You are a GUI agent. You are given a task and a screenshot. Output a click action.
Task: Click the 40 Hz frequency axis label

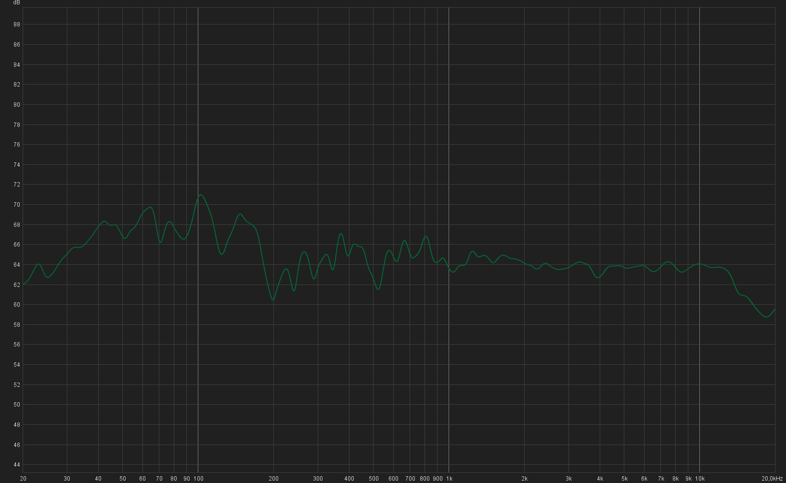pyautogui.click(x=98, y=479)
